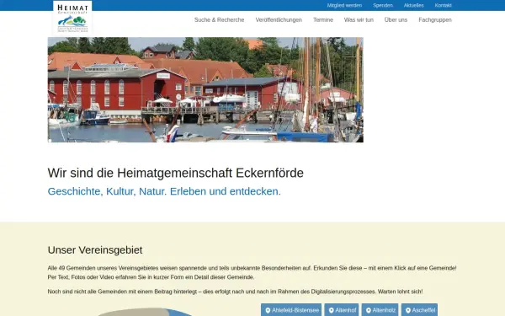The width and height of the screenshot is (505, 316).
Task: Open Veröffentlichungen menu item
Action: coord(279,20)
